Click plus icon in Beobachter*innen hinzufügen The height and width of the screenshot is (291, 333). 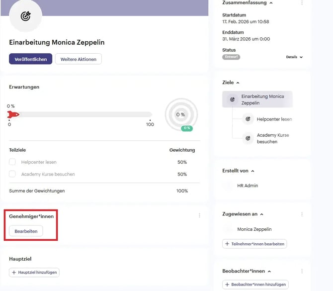click(x=227, y=285)
